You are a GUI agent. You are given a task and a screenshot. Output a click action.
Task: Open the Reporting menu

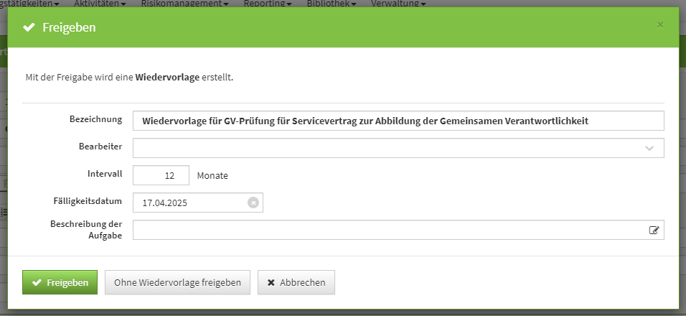tap(267, 4)
